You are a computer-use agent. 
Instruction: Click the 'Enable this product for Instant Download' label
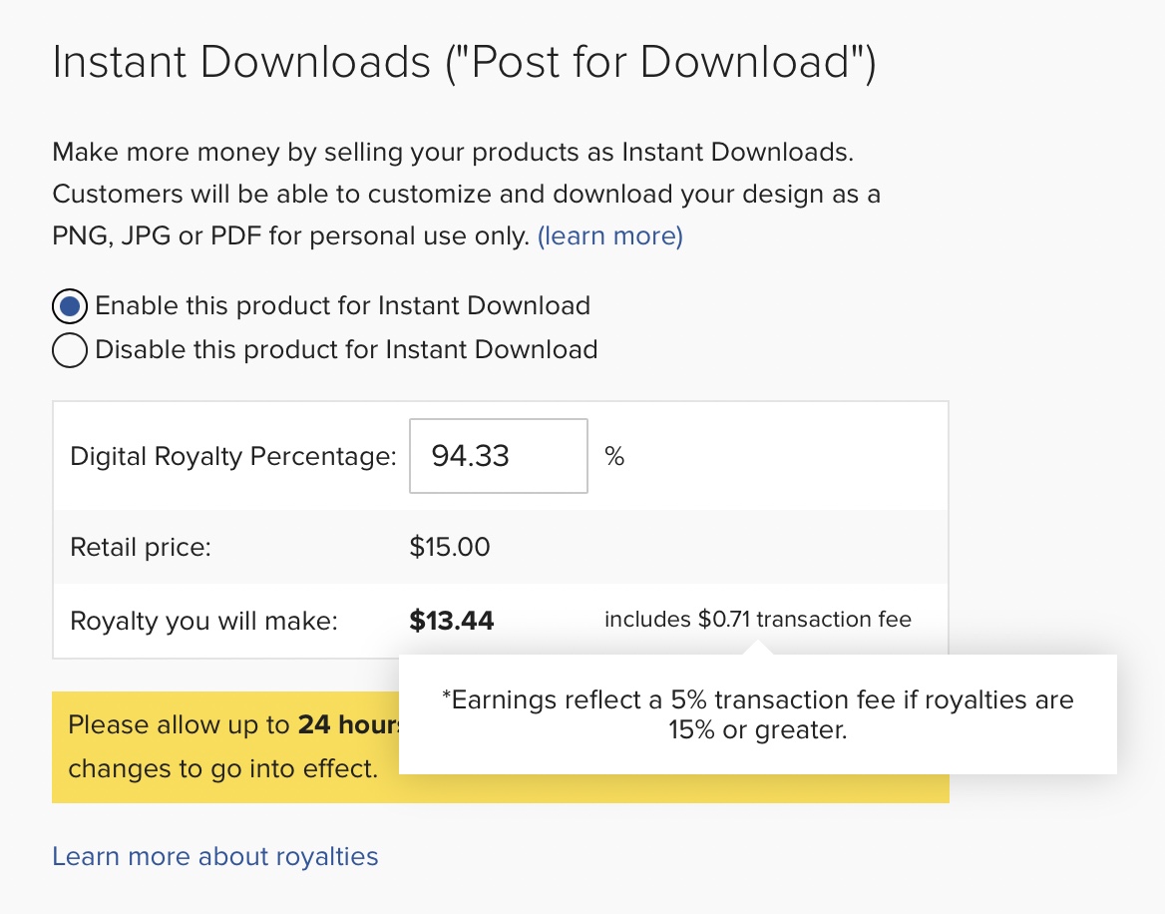point(342,305)
